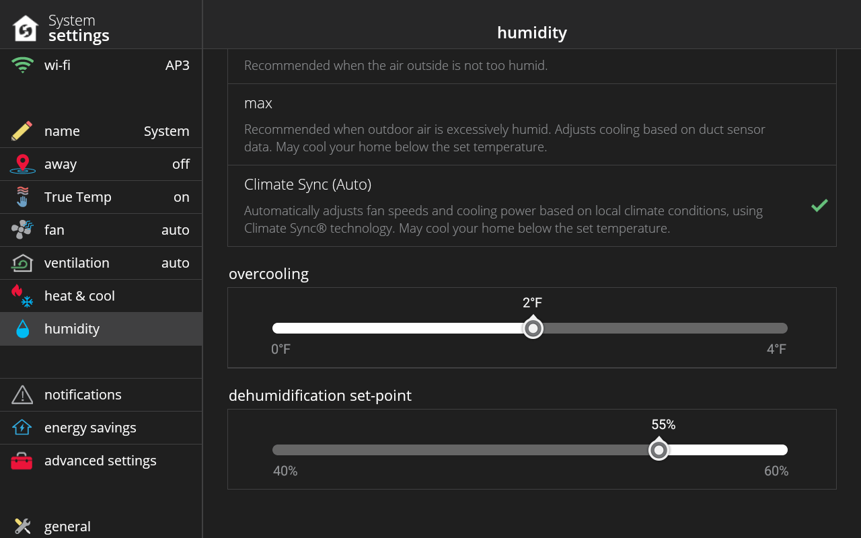Click the AP3 wi-fi network label
Image resolution: width=861 pixels, height=538 pixels.
[x=179, y=65]
